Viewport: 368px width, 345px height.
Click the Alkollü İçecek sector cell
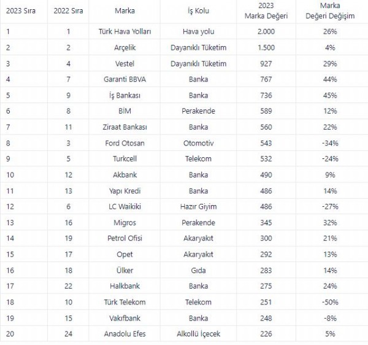coord(198,334)
